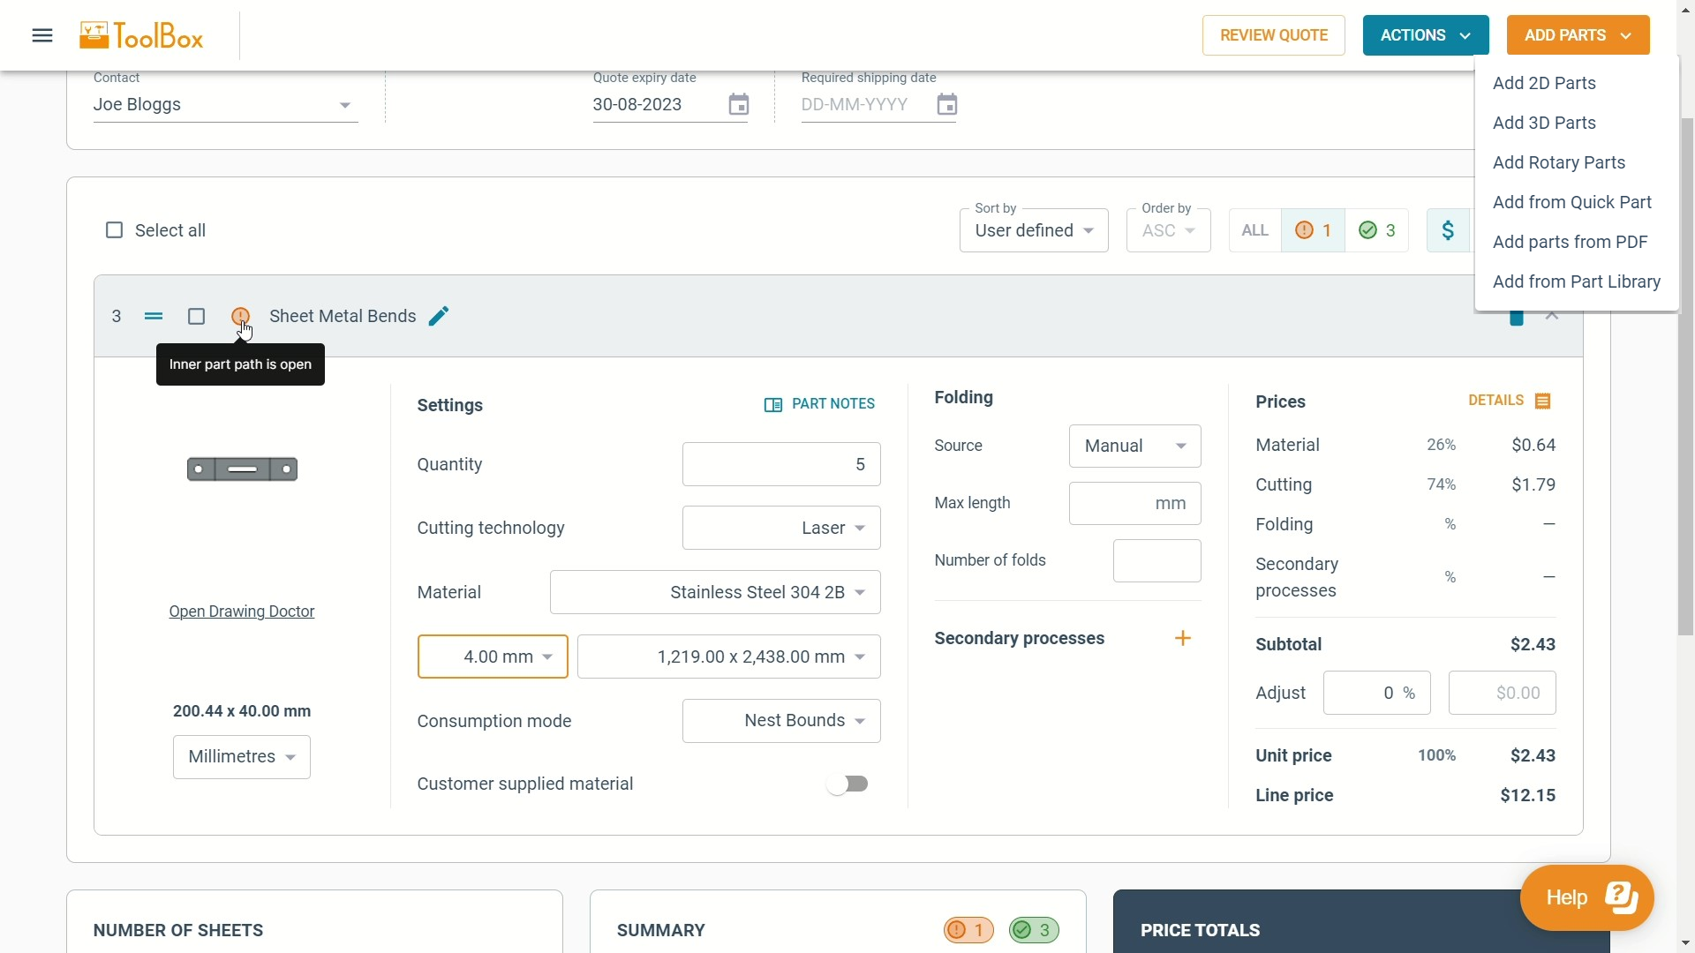This screenshot has width=1695, height=953.
Task: Click the orange warning icon on part 3
Action: tap(239, 315)
